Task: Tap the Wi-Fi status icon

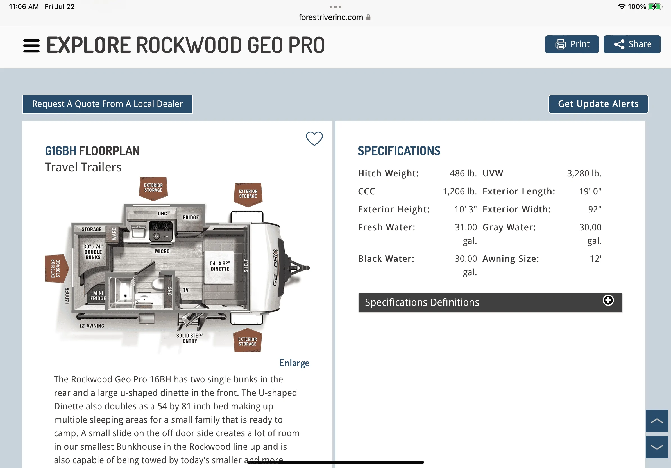Action: coord(621,7)
